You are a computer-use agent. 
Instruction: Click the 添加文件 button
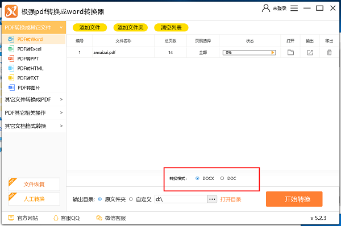[x=90, y=28]
